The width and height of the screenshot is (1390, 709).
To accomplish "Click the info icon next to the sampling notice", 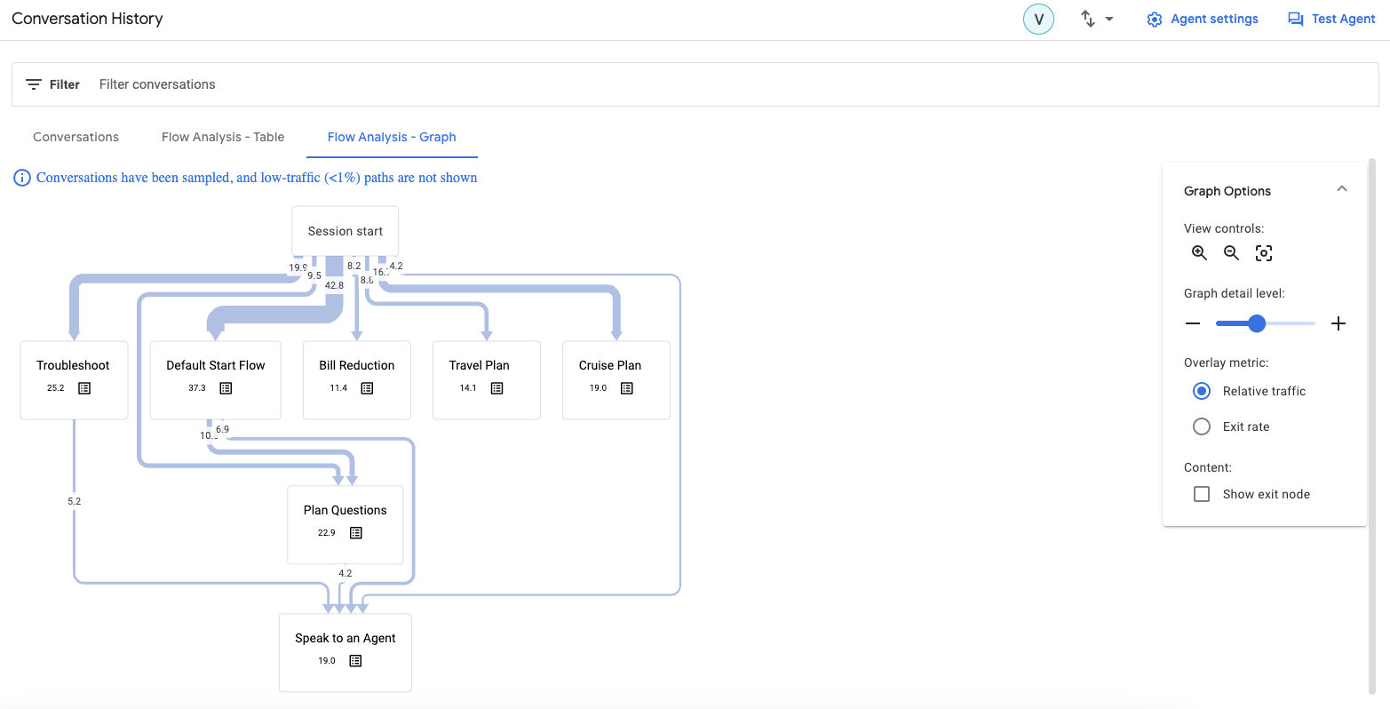I will (x=22, y=177).
